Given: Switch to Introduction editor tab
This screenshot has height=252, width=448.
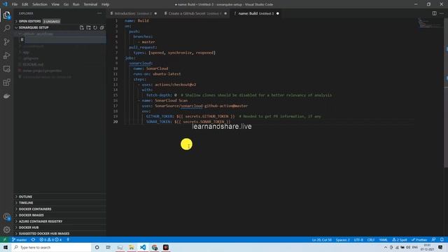Looking at the screenshot, I should [x=134, y=13].
